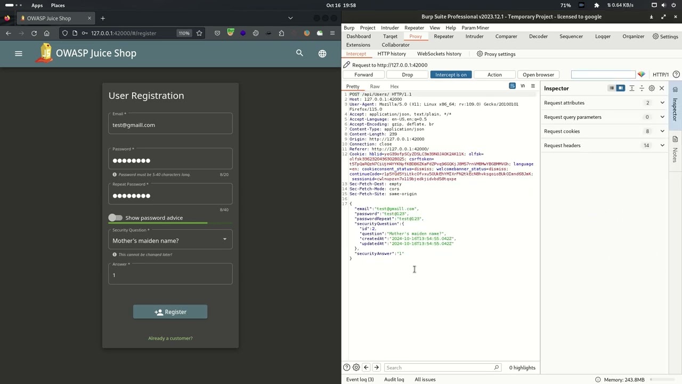Close the Inspector panel
The image size is (682, 384).
pyautogui.click(x=662, y=89)
